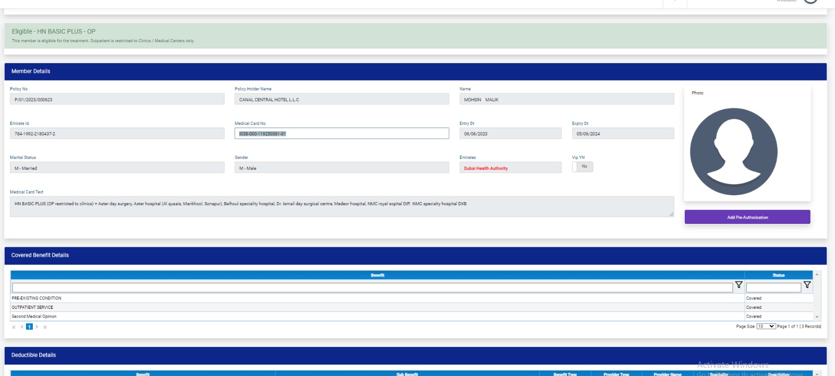The height and width of the screenshot is (376, 835).
Task: Select the Second Medical Opinion benefit row
Action: (412, 316)
